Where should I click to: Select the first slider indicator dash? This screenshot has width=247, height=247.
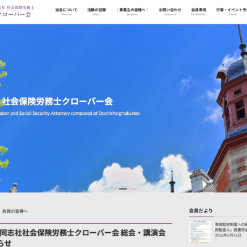coord(113,189)
